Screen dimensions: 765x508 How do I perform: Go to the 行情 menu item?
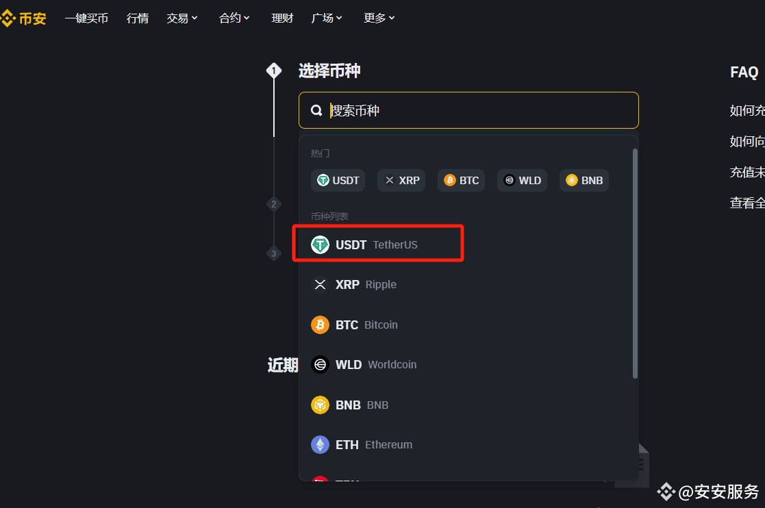(x=138, y=18)
